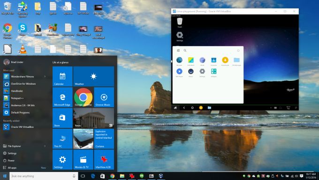Viewport: 319px width, 180px height.
Task: Open File Explorer from the taskbar
Action: click(x=122, y=176)
